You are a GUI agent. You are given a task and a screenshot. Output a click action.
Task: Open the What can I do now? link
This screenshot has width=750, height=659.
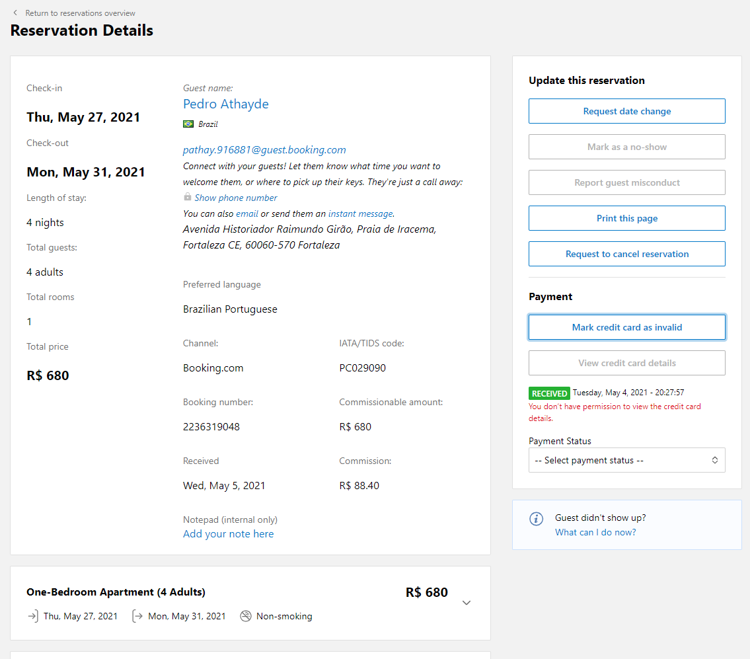point(595,532)
